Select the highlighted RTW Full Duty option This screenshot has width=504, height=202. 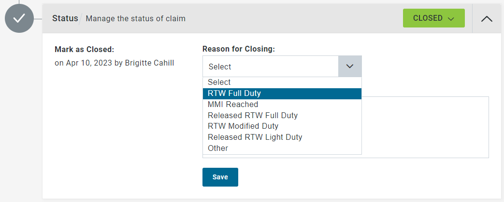(282, 94)
